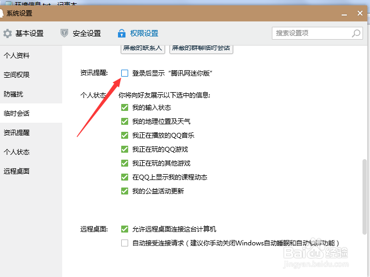
Task: Open the 基本设置 tab
Action: 24,33
